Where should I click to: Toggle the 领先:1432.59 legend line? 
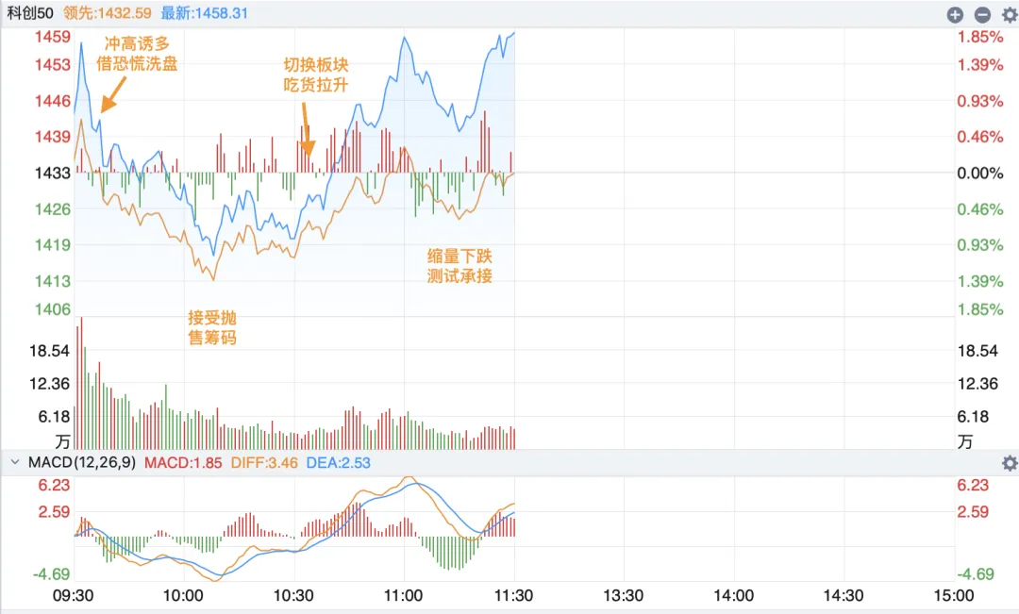click(108, 13)
